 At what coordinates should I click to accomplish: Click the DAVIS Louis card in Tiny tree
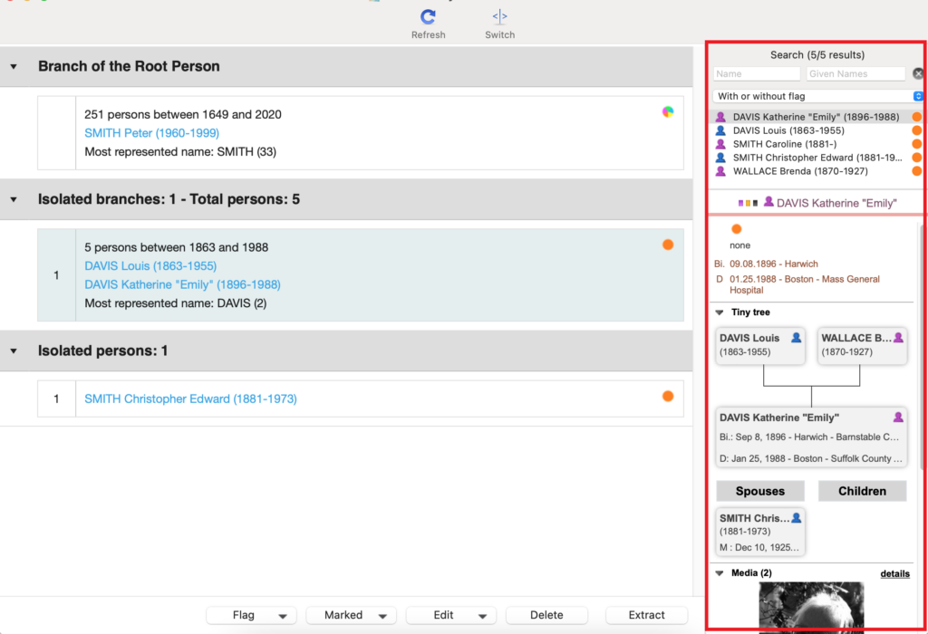[x=760, y=345]
